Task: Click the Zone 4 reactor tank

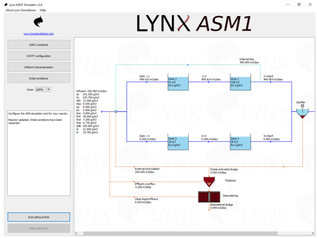Action: point(240,142)
